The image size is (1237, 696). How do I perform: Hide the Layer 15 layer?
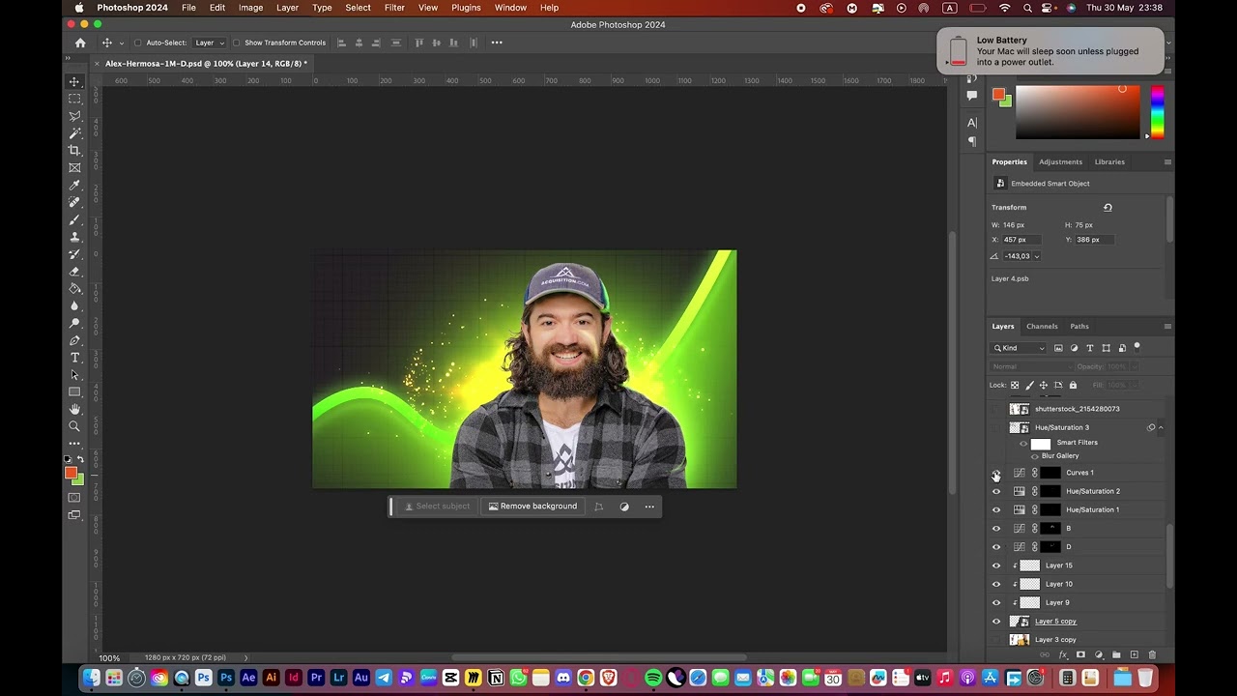(996, 565)
